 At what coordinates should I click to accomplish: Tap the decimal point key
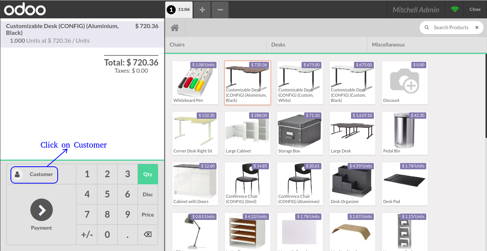tap(127, 235)
